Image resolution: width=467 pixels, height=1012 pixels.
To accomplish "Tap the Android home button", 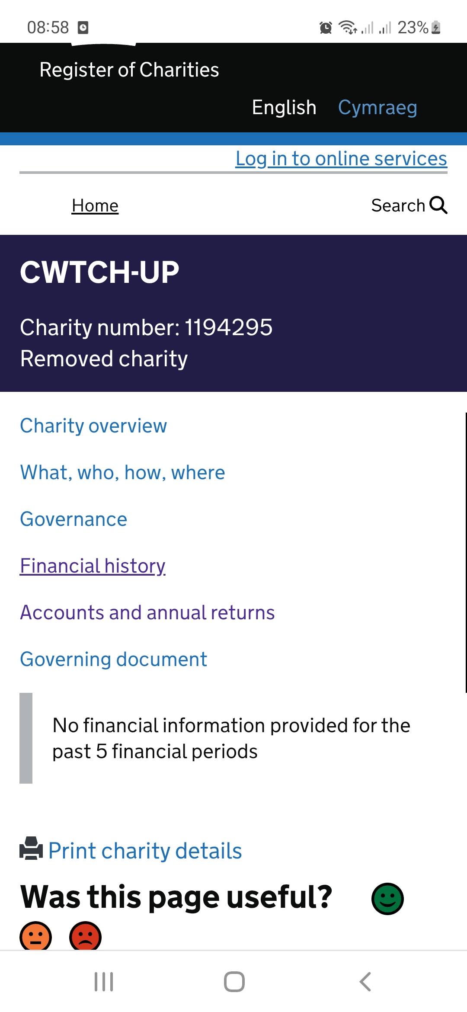I will coord(234,982).
